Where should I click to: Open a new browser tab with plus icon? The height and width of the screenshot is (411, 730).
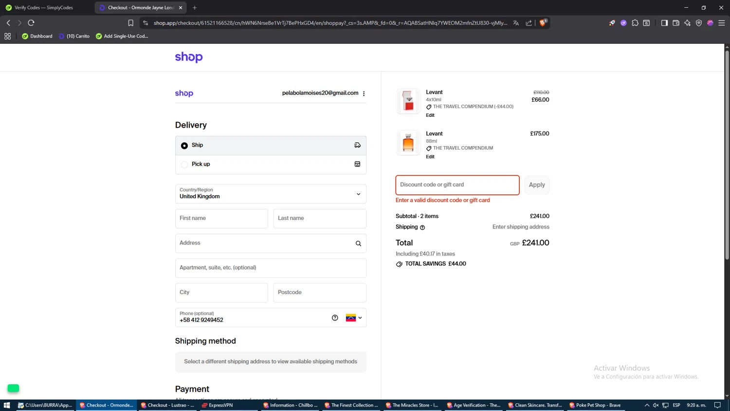[x=195, y=8]
